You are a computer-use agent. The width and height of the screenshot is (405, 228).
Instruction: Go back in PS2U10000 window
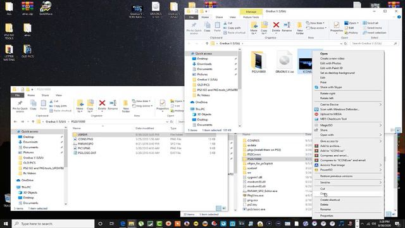coord(15,122)
